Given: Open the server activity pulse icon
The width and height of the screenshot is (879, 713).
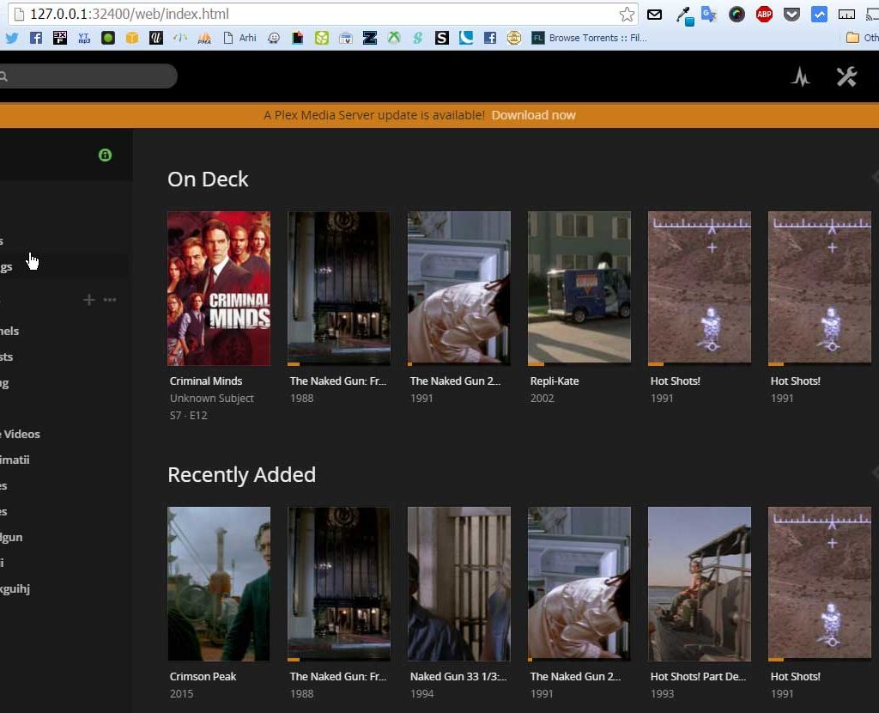Looking at the screenshot, I should [x=800, y=76].
